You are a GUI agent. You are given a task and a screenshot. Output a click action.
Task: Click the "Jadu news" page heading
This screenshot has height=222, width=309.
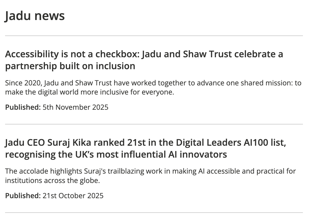(x=35, y=16)
